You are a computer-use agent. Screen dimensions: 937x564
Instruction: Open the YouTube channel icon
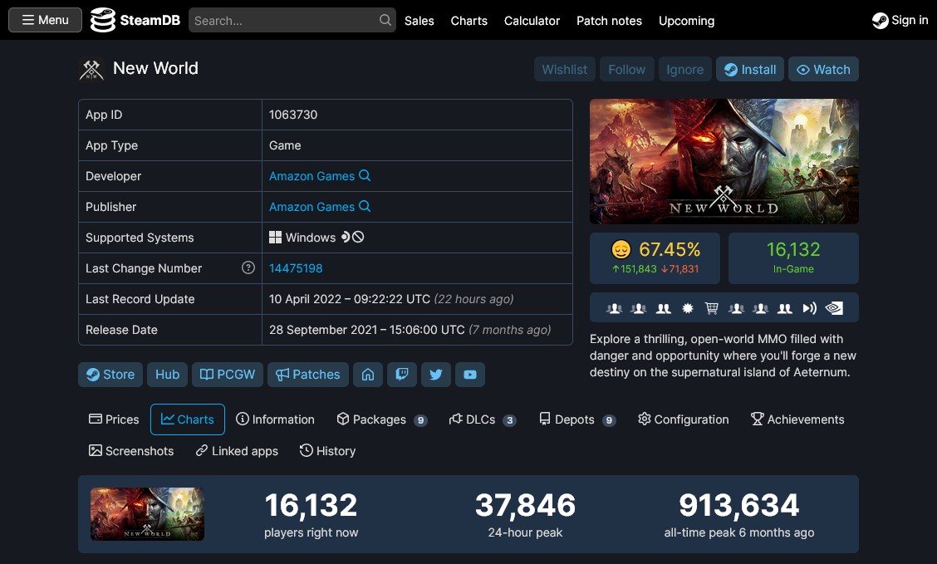(469, 375)
